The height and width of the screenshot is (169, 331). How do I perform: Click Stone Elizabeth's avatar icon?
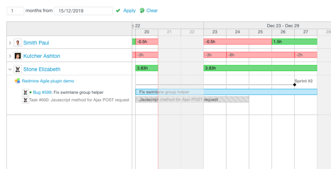coord(18,69)
